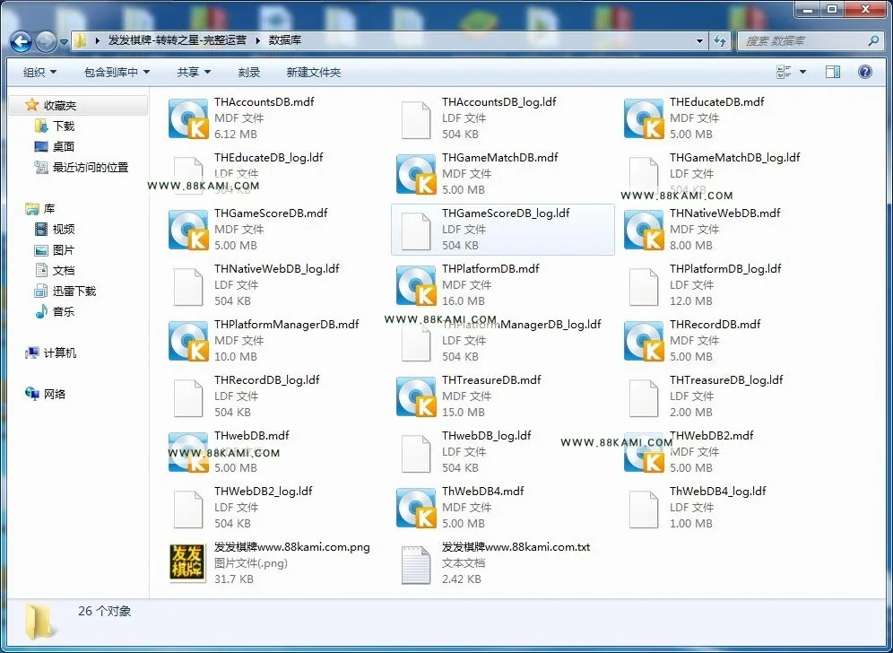893x653 pixels.
Task: Click the refresh button beside address bar
Action: 721,40
